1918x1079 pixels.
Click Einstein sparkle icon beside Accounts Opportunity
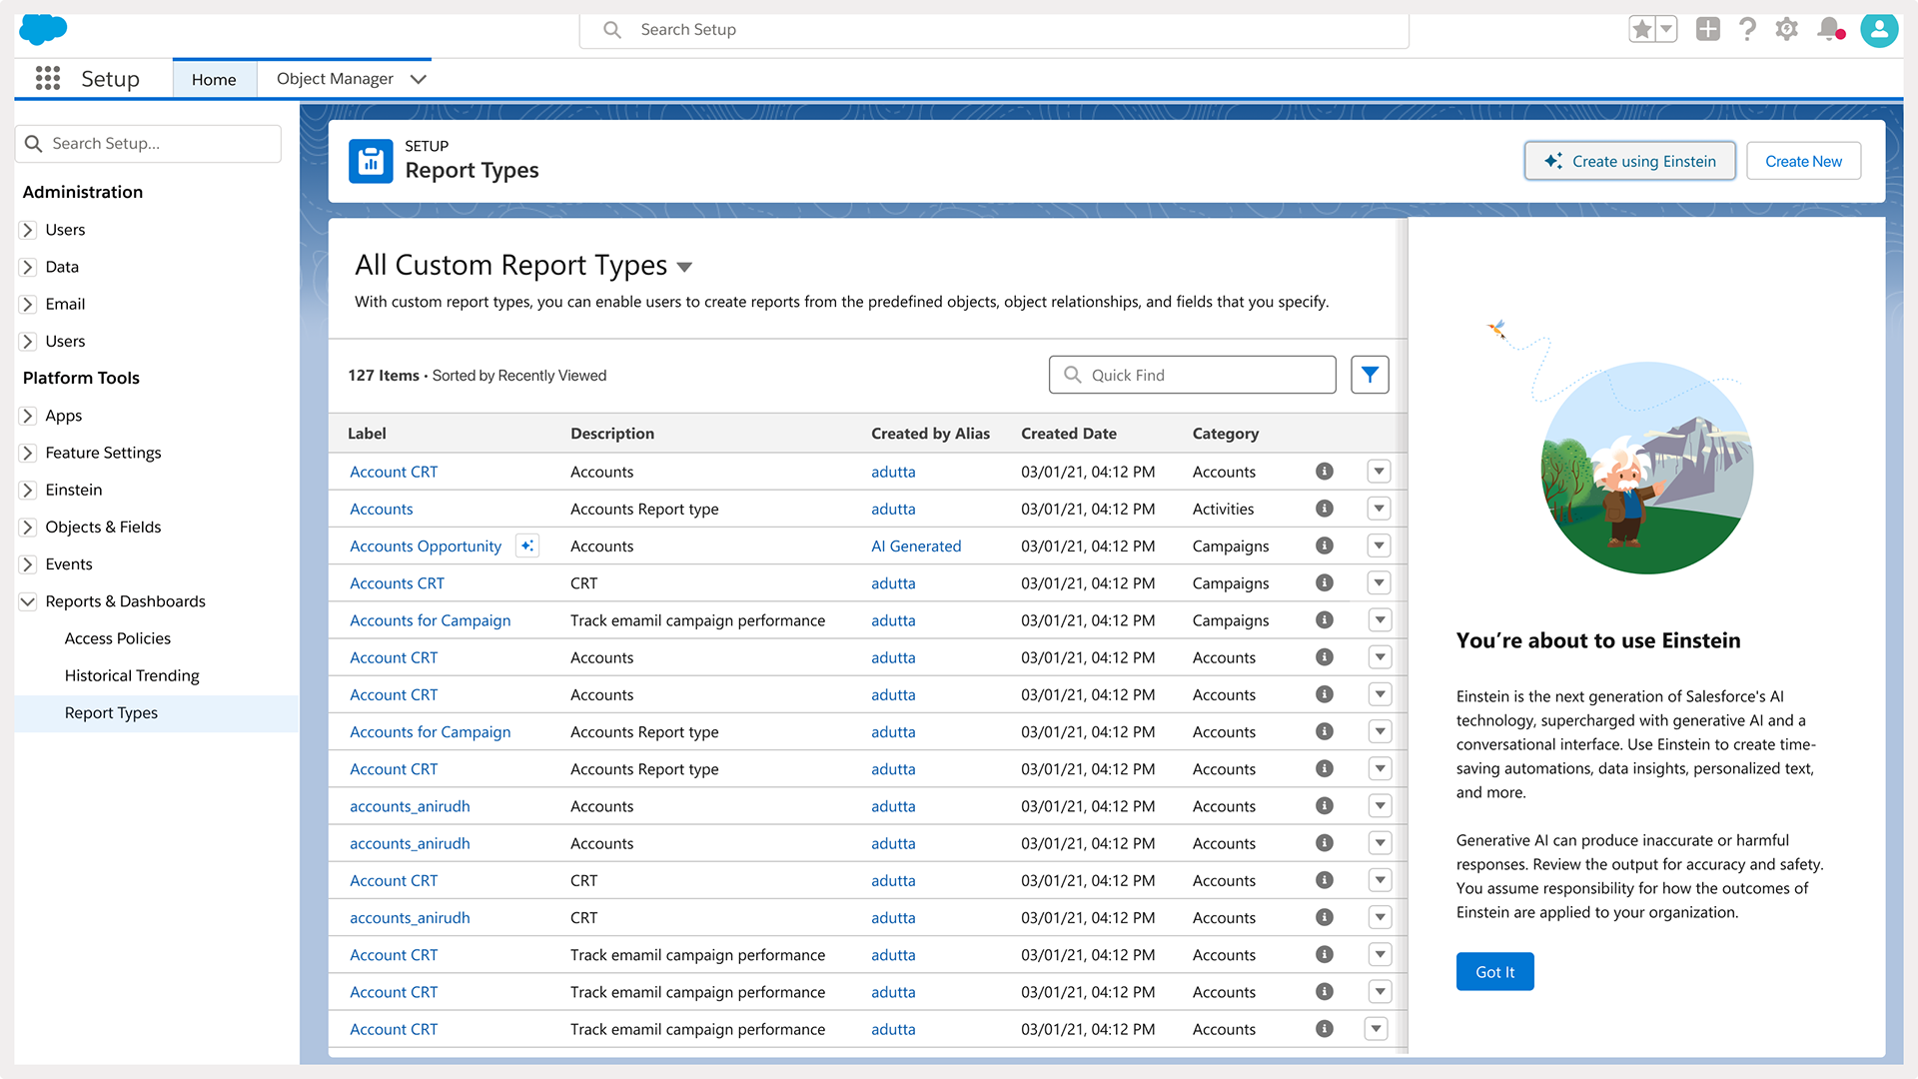tap(527, 545)
